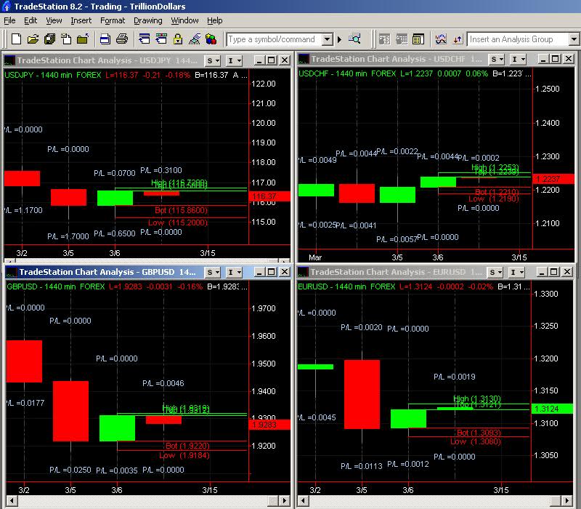The height and width of the screenshot is (509, 581).
Task: Open the S dropdown in the USDCHF window
Action: click(497, 59)
